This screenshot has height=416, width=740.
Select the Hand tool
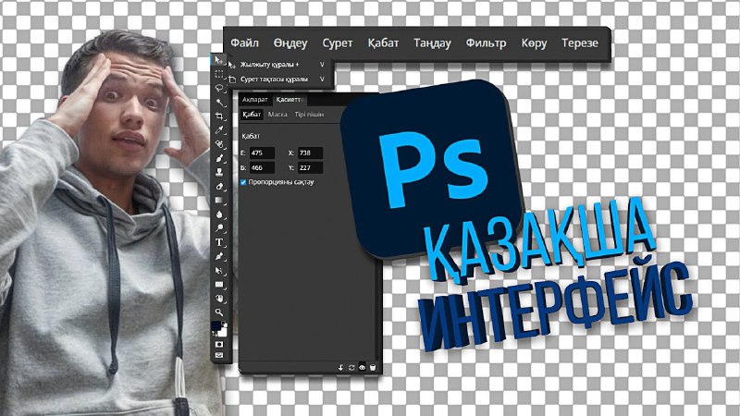219,299
